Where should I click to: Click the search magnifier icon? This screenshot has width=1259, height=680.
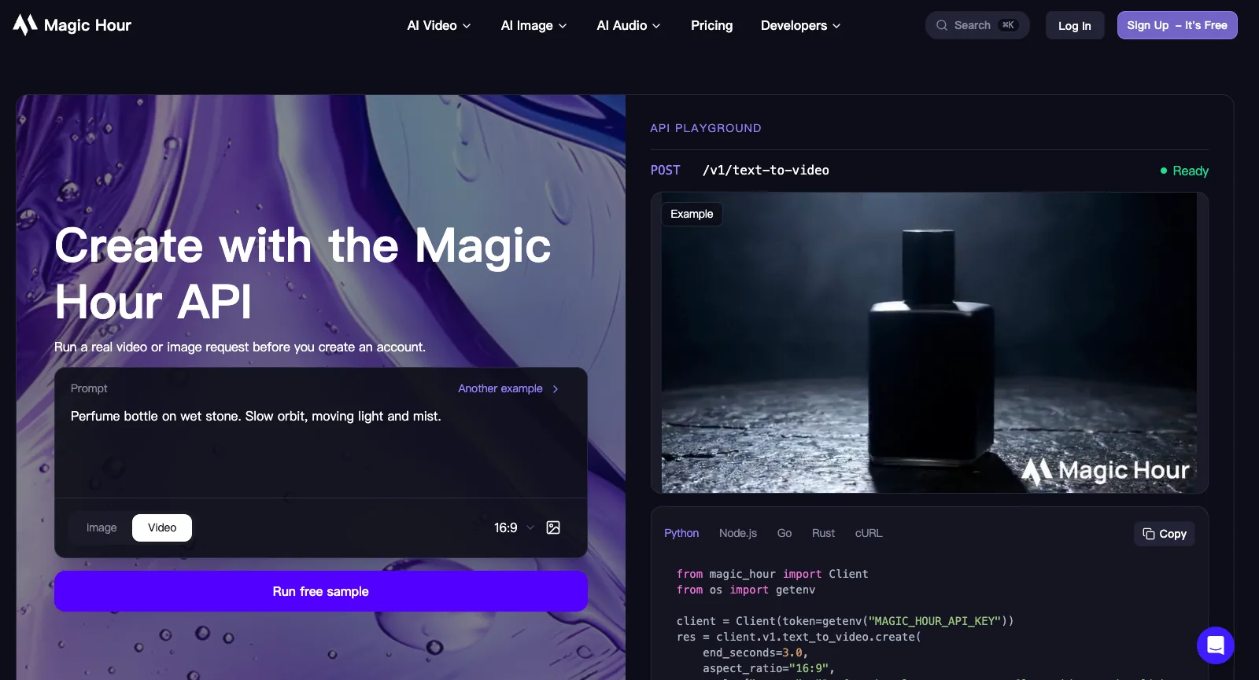coord(942,25)
